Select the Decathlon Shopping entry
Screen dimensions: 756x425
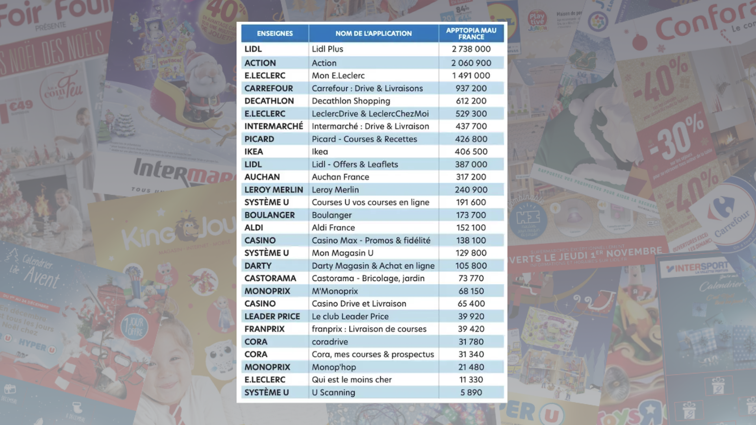372,101
